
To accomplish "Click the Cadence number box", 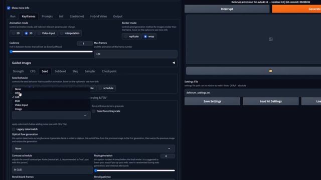I will pyautogui.click(x=85, y=43).
